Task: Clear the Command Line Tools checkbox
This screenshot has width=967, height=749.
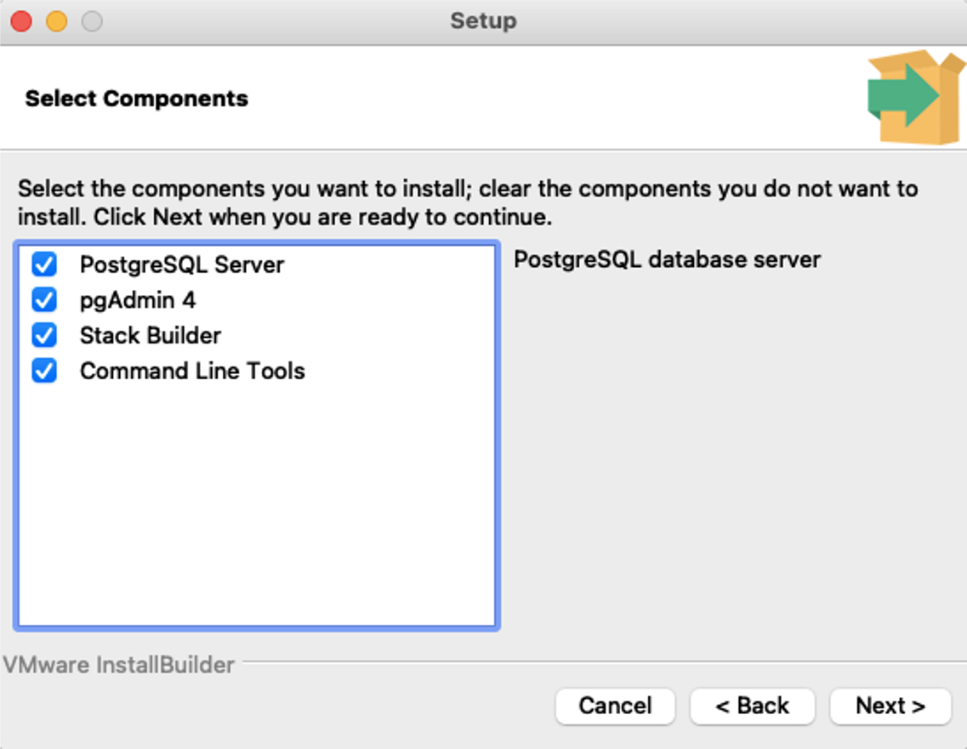Action: coord(44,372)
